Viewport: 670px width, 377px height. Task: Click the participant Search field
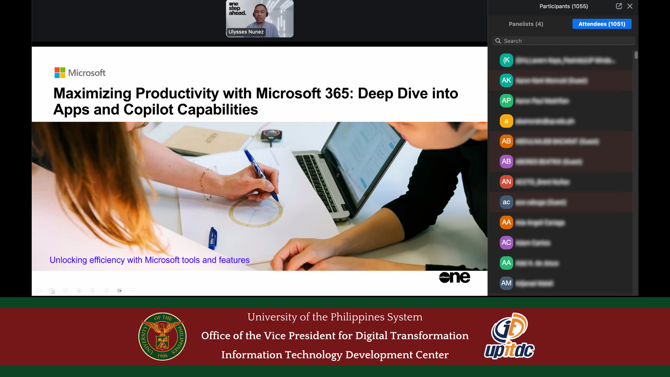(x=564, y=41)
